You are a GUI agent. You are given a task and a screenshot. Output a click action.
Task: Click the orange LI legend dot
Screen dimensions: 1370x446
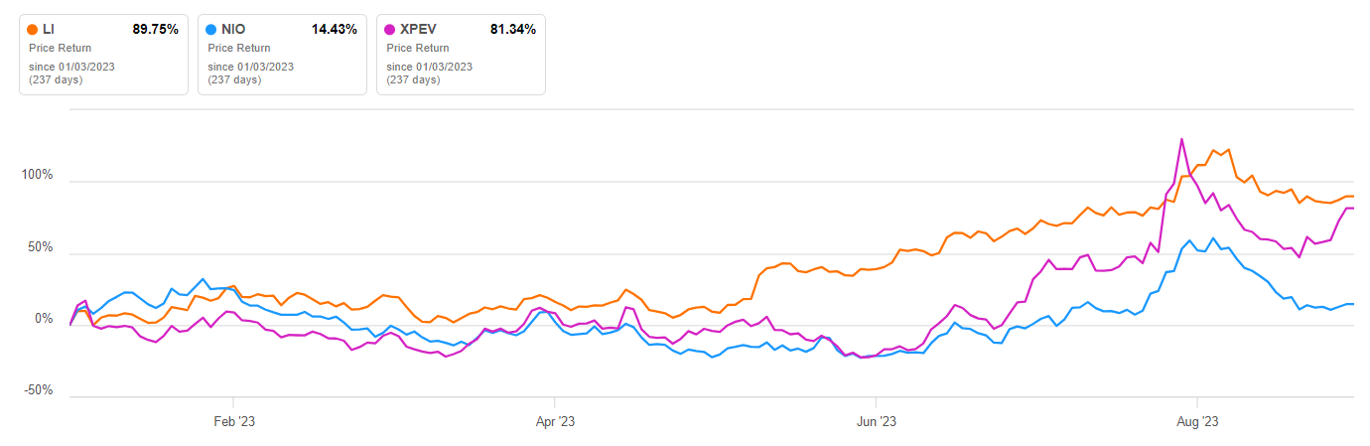click(33, 30)
